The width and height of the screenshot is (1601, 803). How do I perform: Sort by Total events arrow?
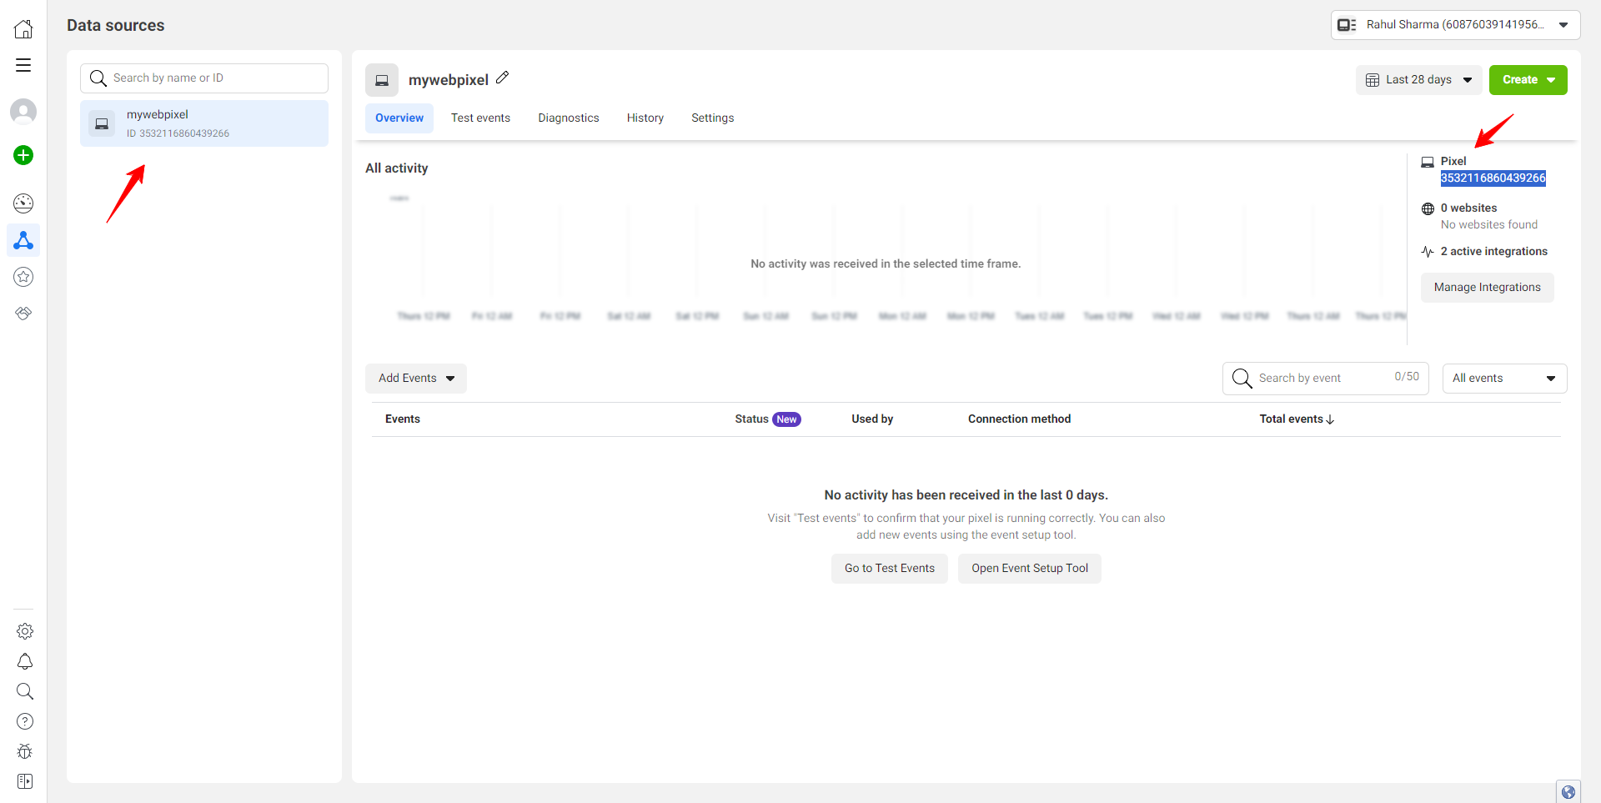click(1330, 419)
